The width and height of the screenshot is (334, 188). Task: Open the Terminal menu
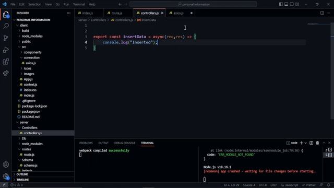(79, 4)
